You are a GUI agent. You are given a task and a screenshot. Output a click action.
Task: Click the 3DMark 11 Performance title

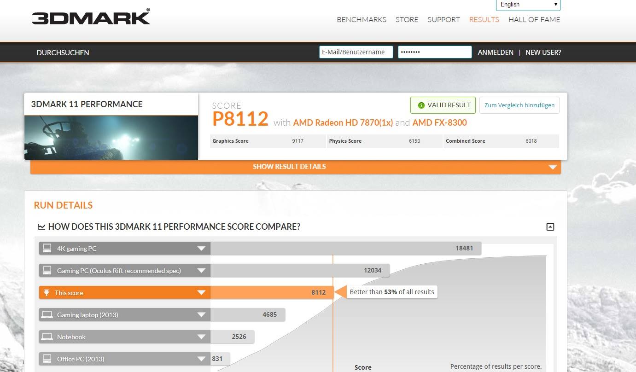(x=87, y=104)
